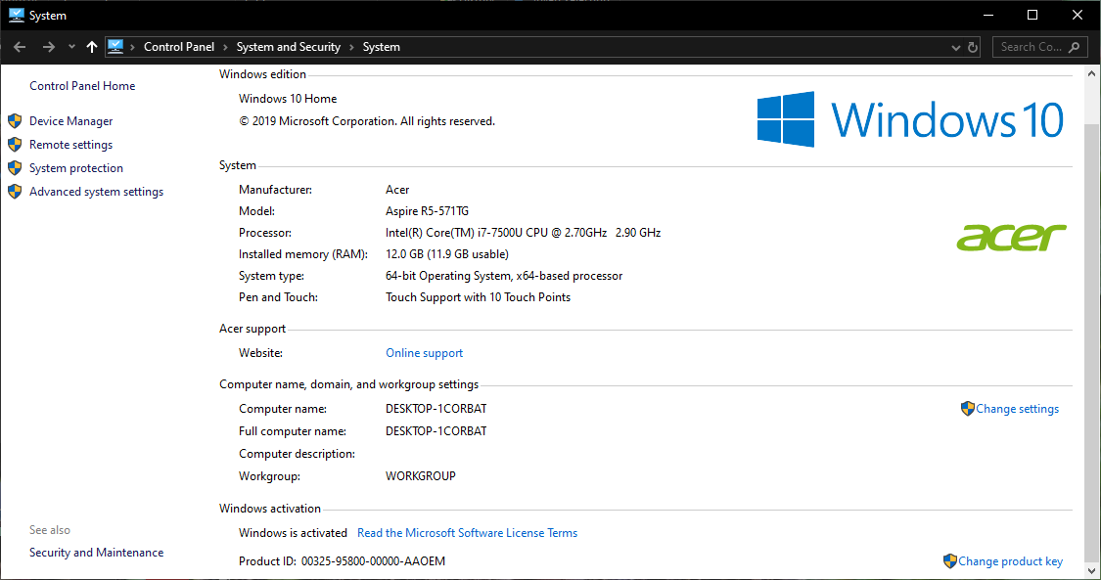Click Change product key
1101x580 pixels.
coord(1010,561)
